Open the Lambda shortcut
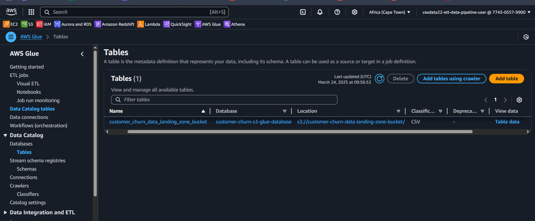 (x=149, y=24)
